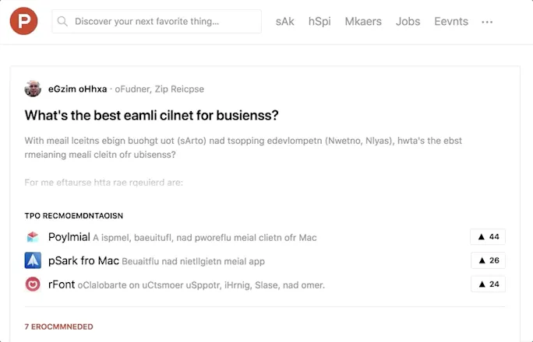The image size is (533, 342).
Task: Open the rFont product title
Action: 62,284
